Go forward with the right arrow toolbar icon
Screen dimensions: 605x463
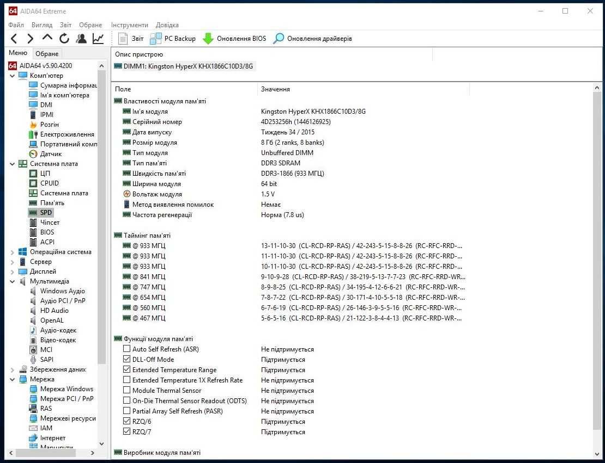coord(30,39)
